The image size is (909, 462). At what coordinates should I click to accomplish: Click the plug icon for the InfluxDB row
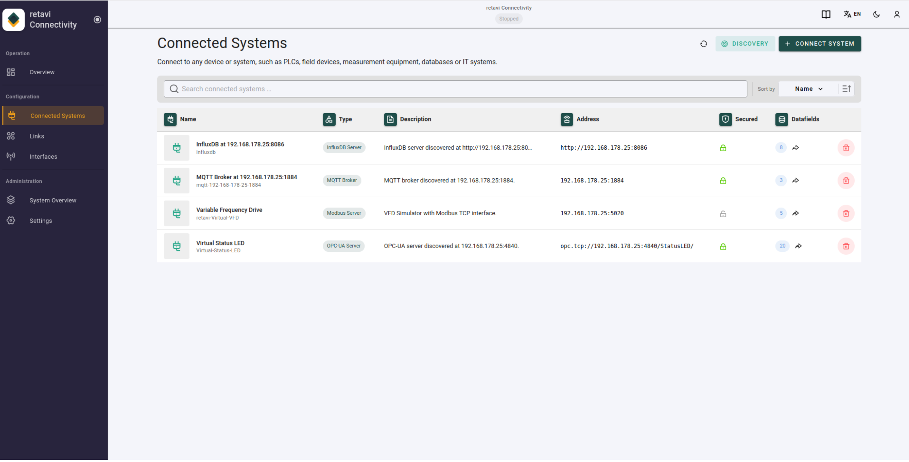pos(176,148)
